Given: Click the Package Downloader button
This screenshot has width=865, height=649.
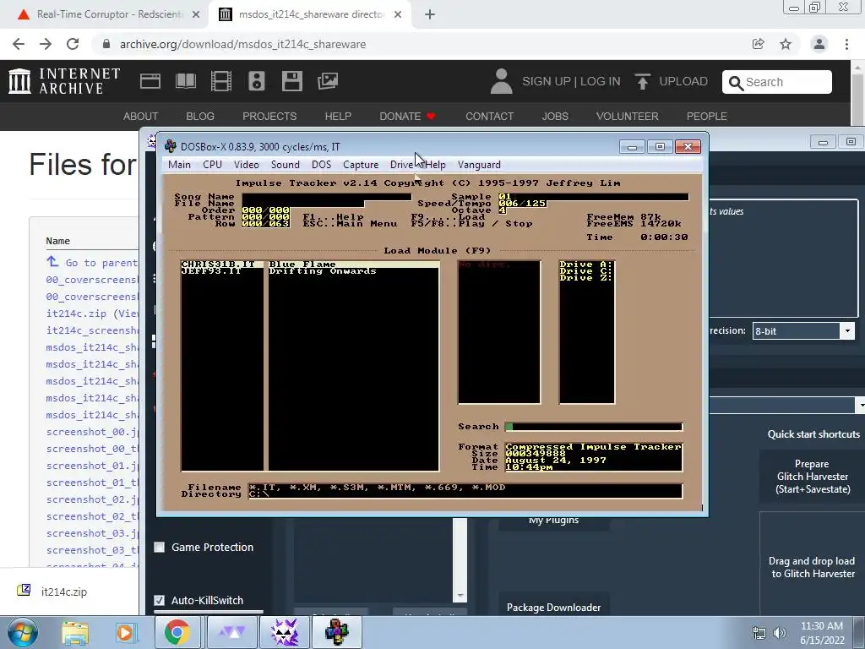Looking at the screenshot, I should point(553,607).
